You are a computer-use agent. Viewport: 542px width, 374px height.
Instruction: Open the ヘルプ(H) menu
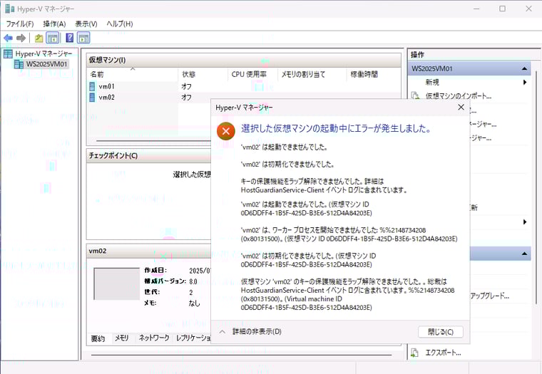(x=119, y=24)
